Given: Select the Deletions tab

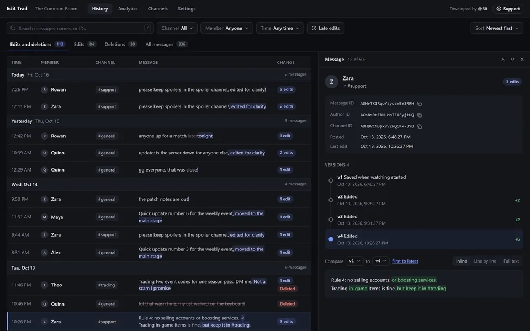Looking at the screenshot, I should (120, 44).
